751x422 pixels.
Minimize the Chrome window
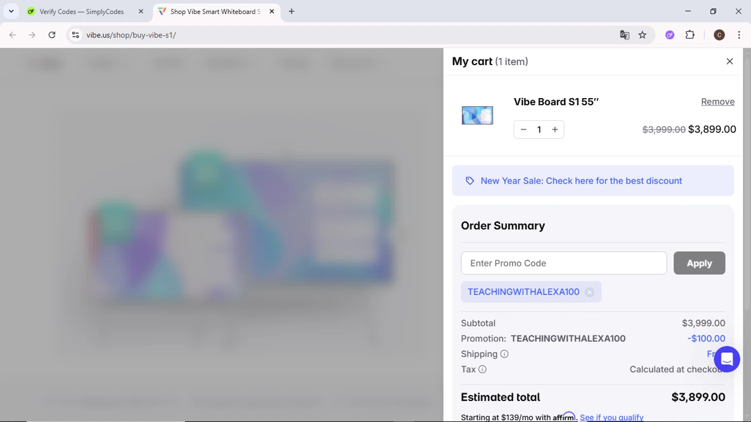688,11
